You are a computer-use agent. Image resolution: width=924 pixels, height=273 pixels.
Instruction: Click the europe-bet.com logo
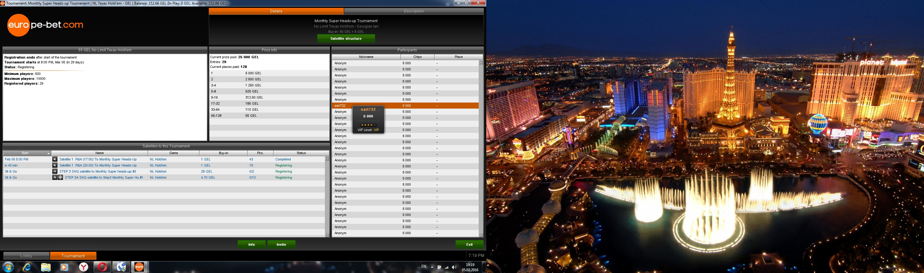[45, 25]
